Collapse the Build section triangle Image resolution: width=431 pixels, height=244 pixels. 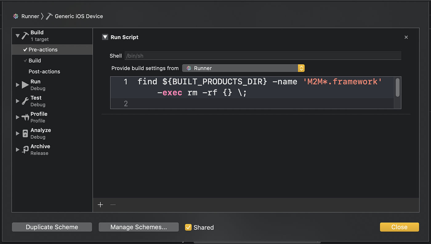(18, 36)
